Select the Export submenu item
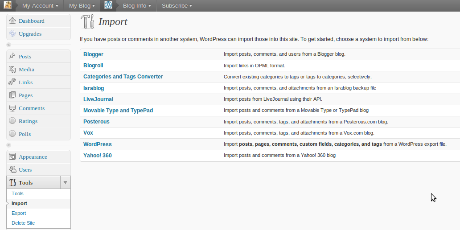 coord(19,213)
